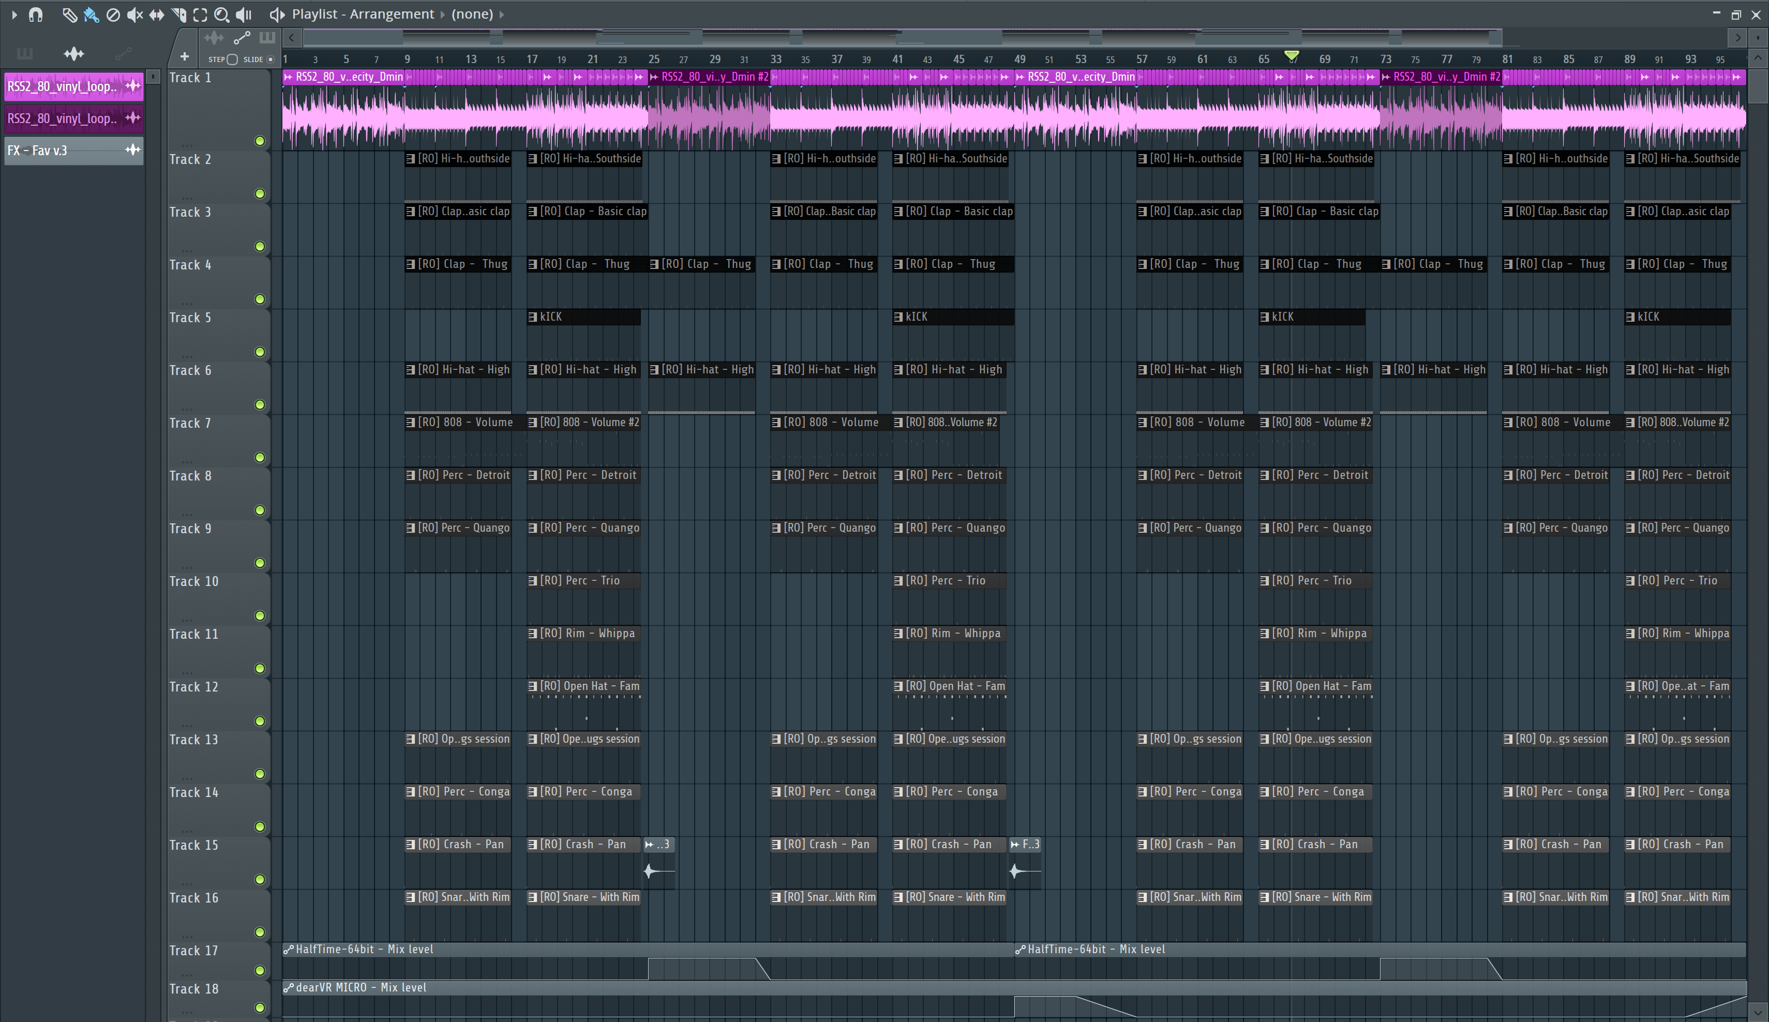
Task: Click the horizontal overview scrollbar
Action: tap(903, 37)
